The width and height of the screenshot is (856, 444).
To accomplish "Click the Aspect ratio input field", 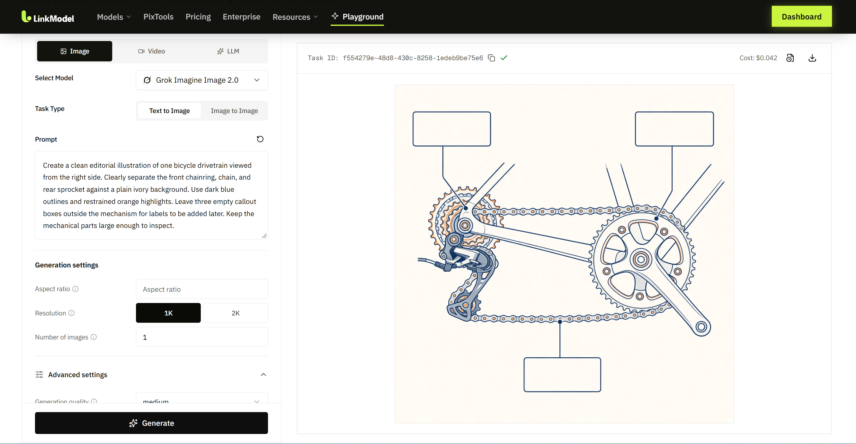I will [202, 289].
